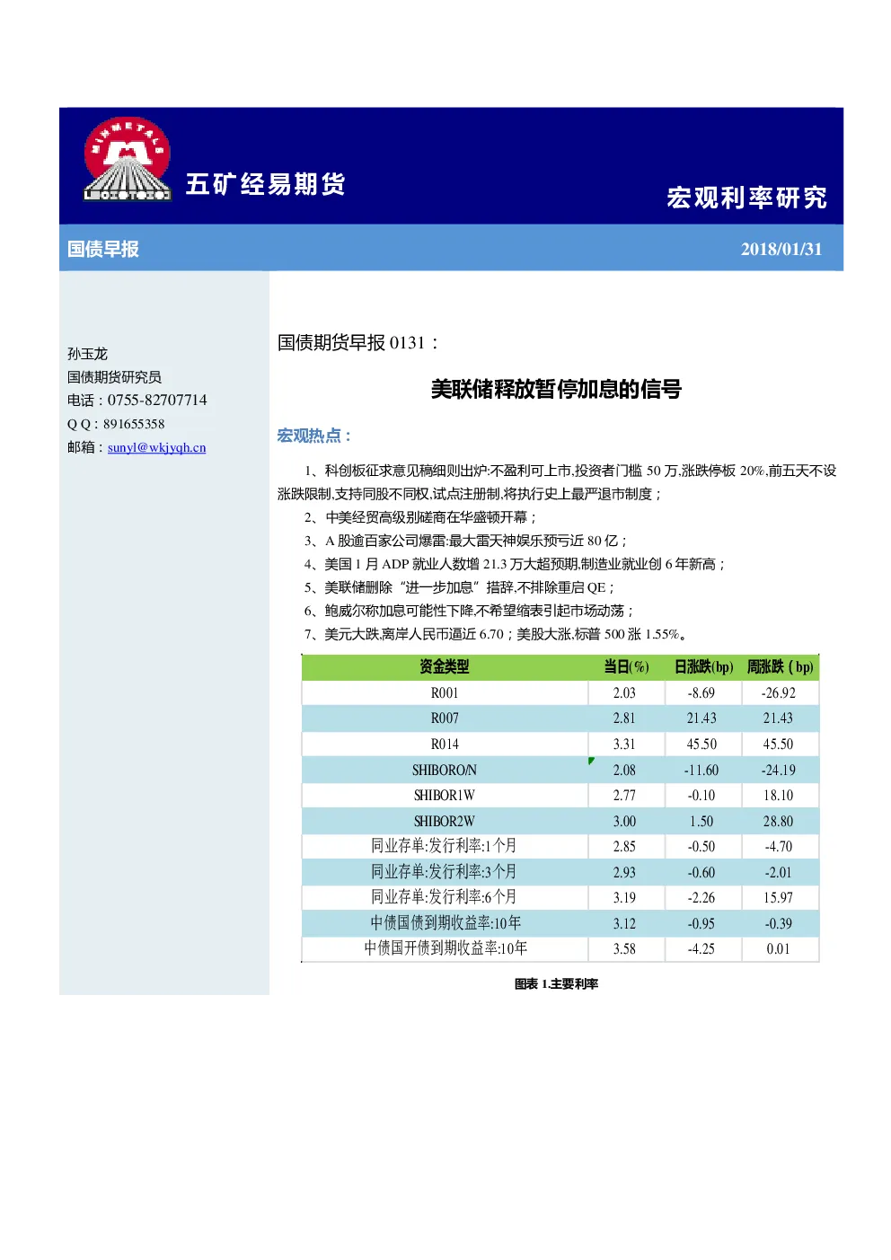Click the 周涨跌(bp) column header
The width and height of the screenshot is (891, 1260).
[780, 666]
